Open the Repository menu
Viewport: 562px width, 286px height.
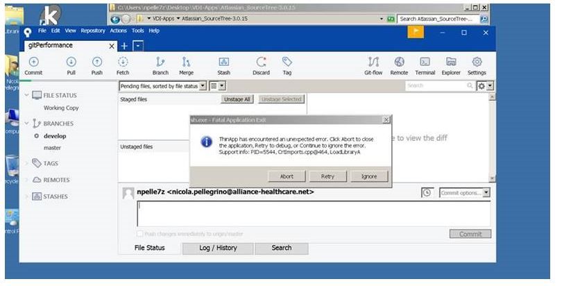93,31
